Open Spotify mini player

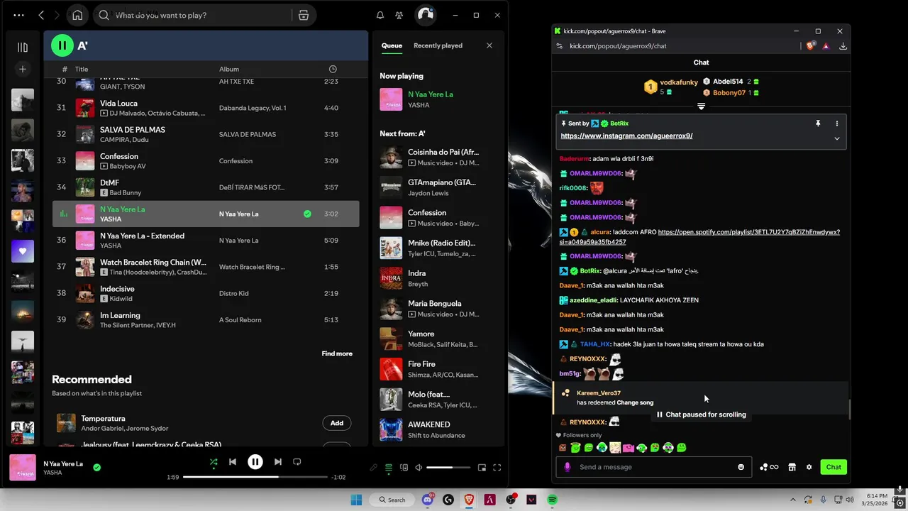tap(482, 468)
